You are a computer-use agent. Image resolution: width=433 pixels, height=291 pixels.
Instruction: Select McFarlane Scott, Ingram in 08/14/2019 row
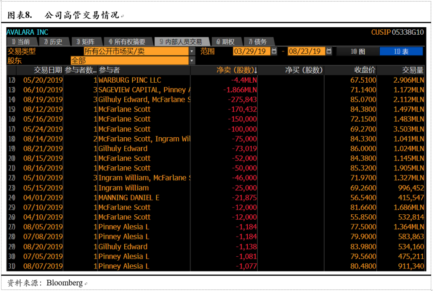point(145,139)
